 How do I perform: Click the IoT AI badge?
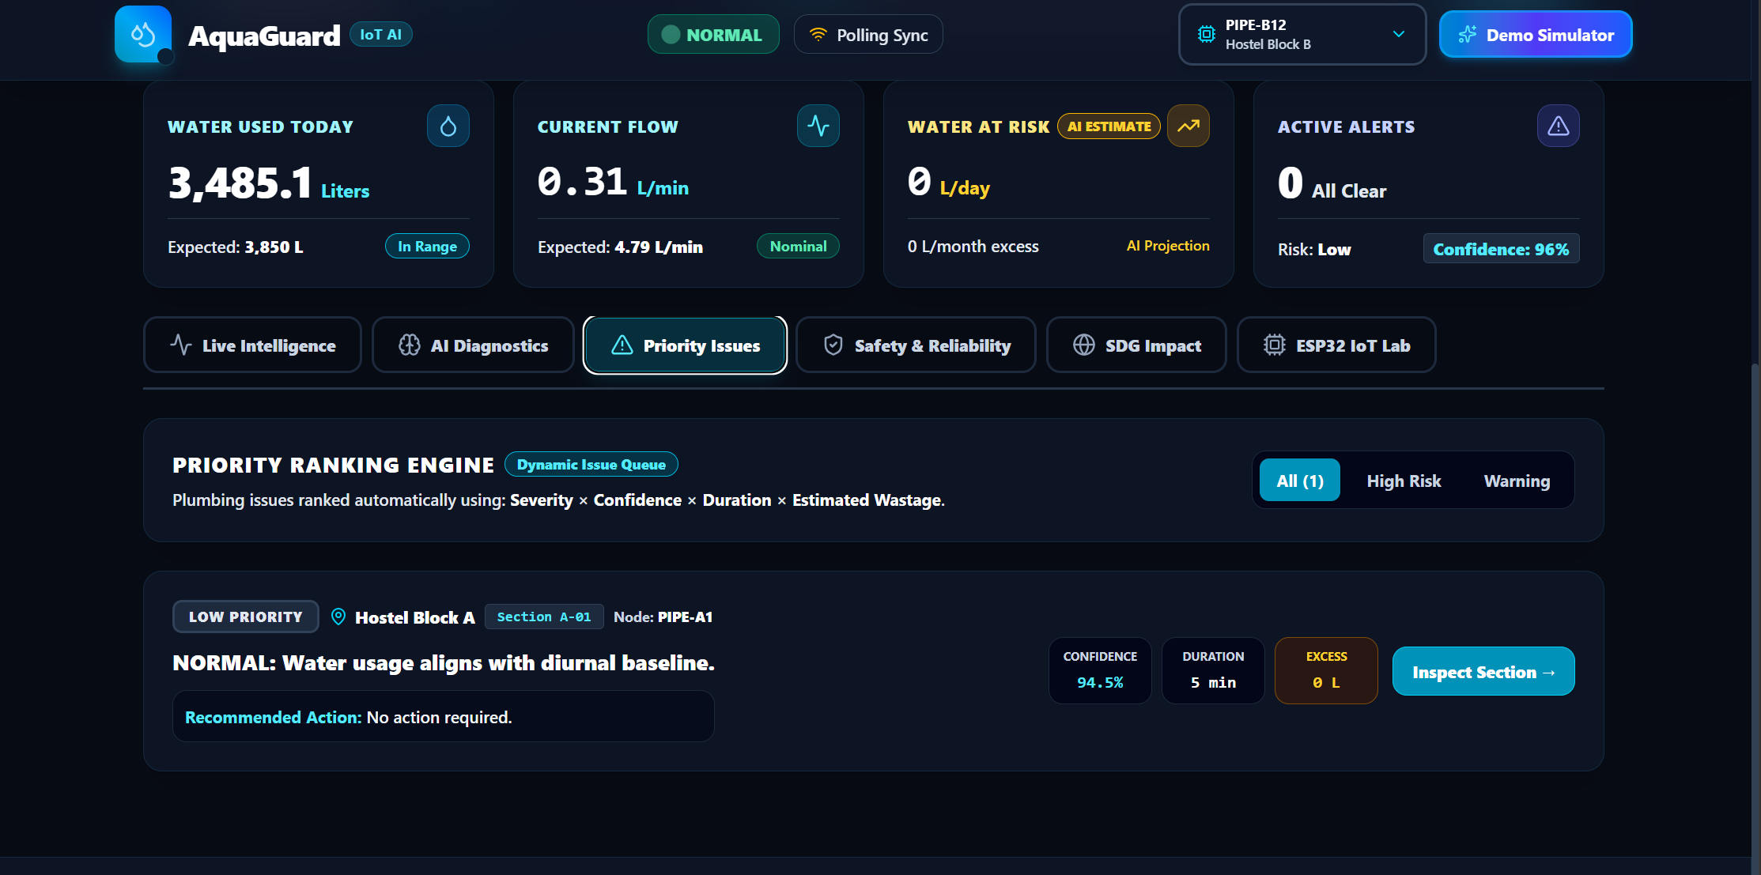coord(380,35)
